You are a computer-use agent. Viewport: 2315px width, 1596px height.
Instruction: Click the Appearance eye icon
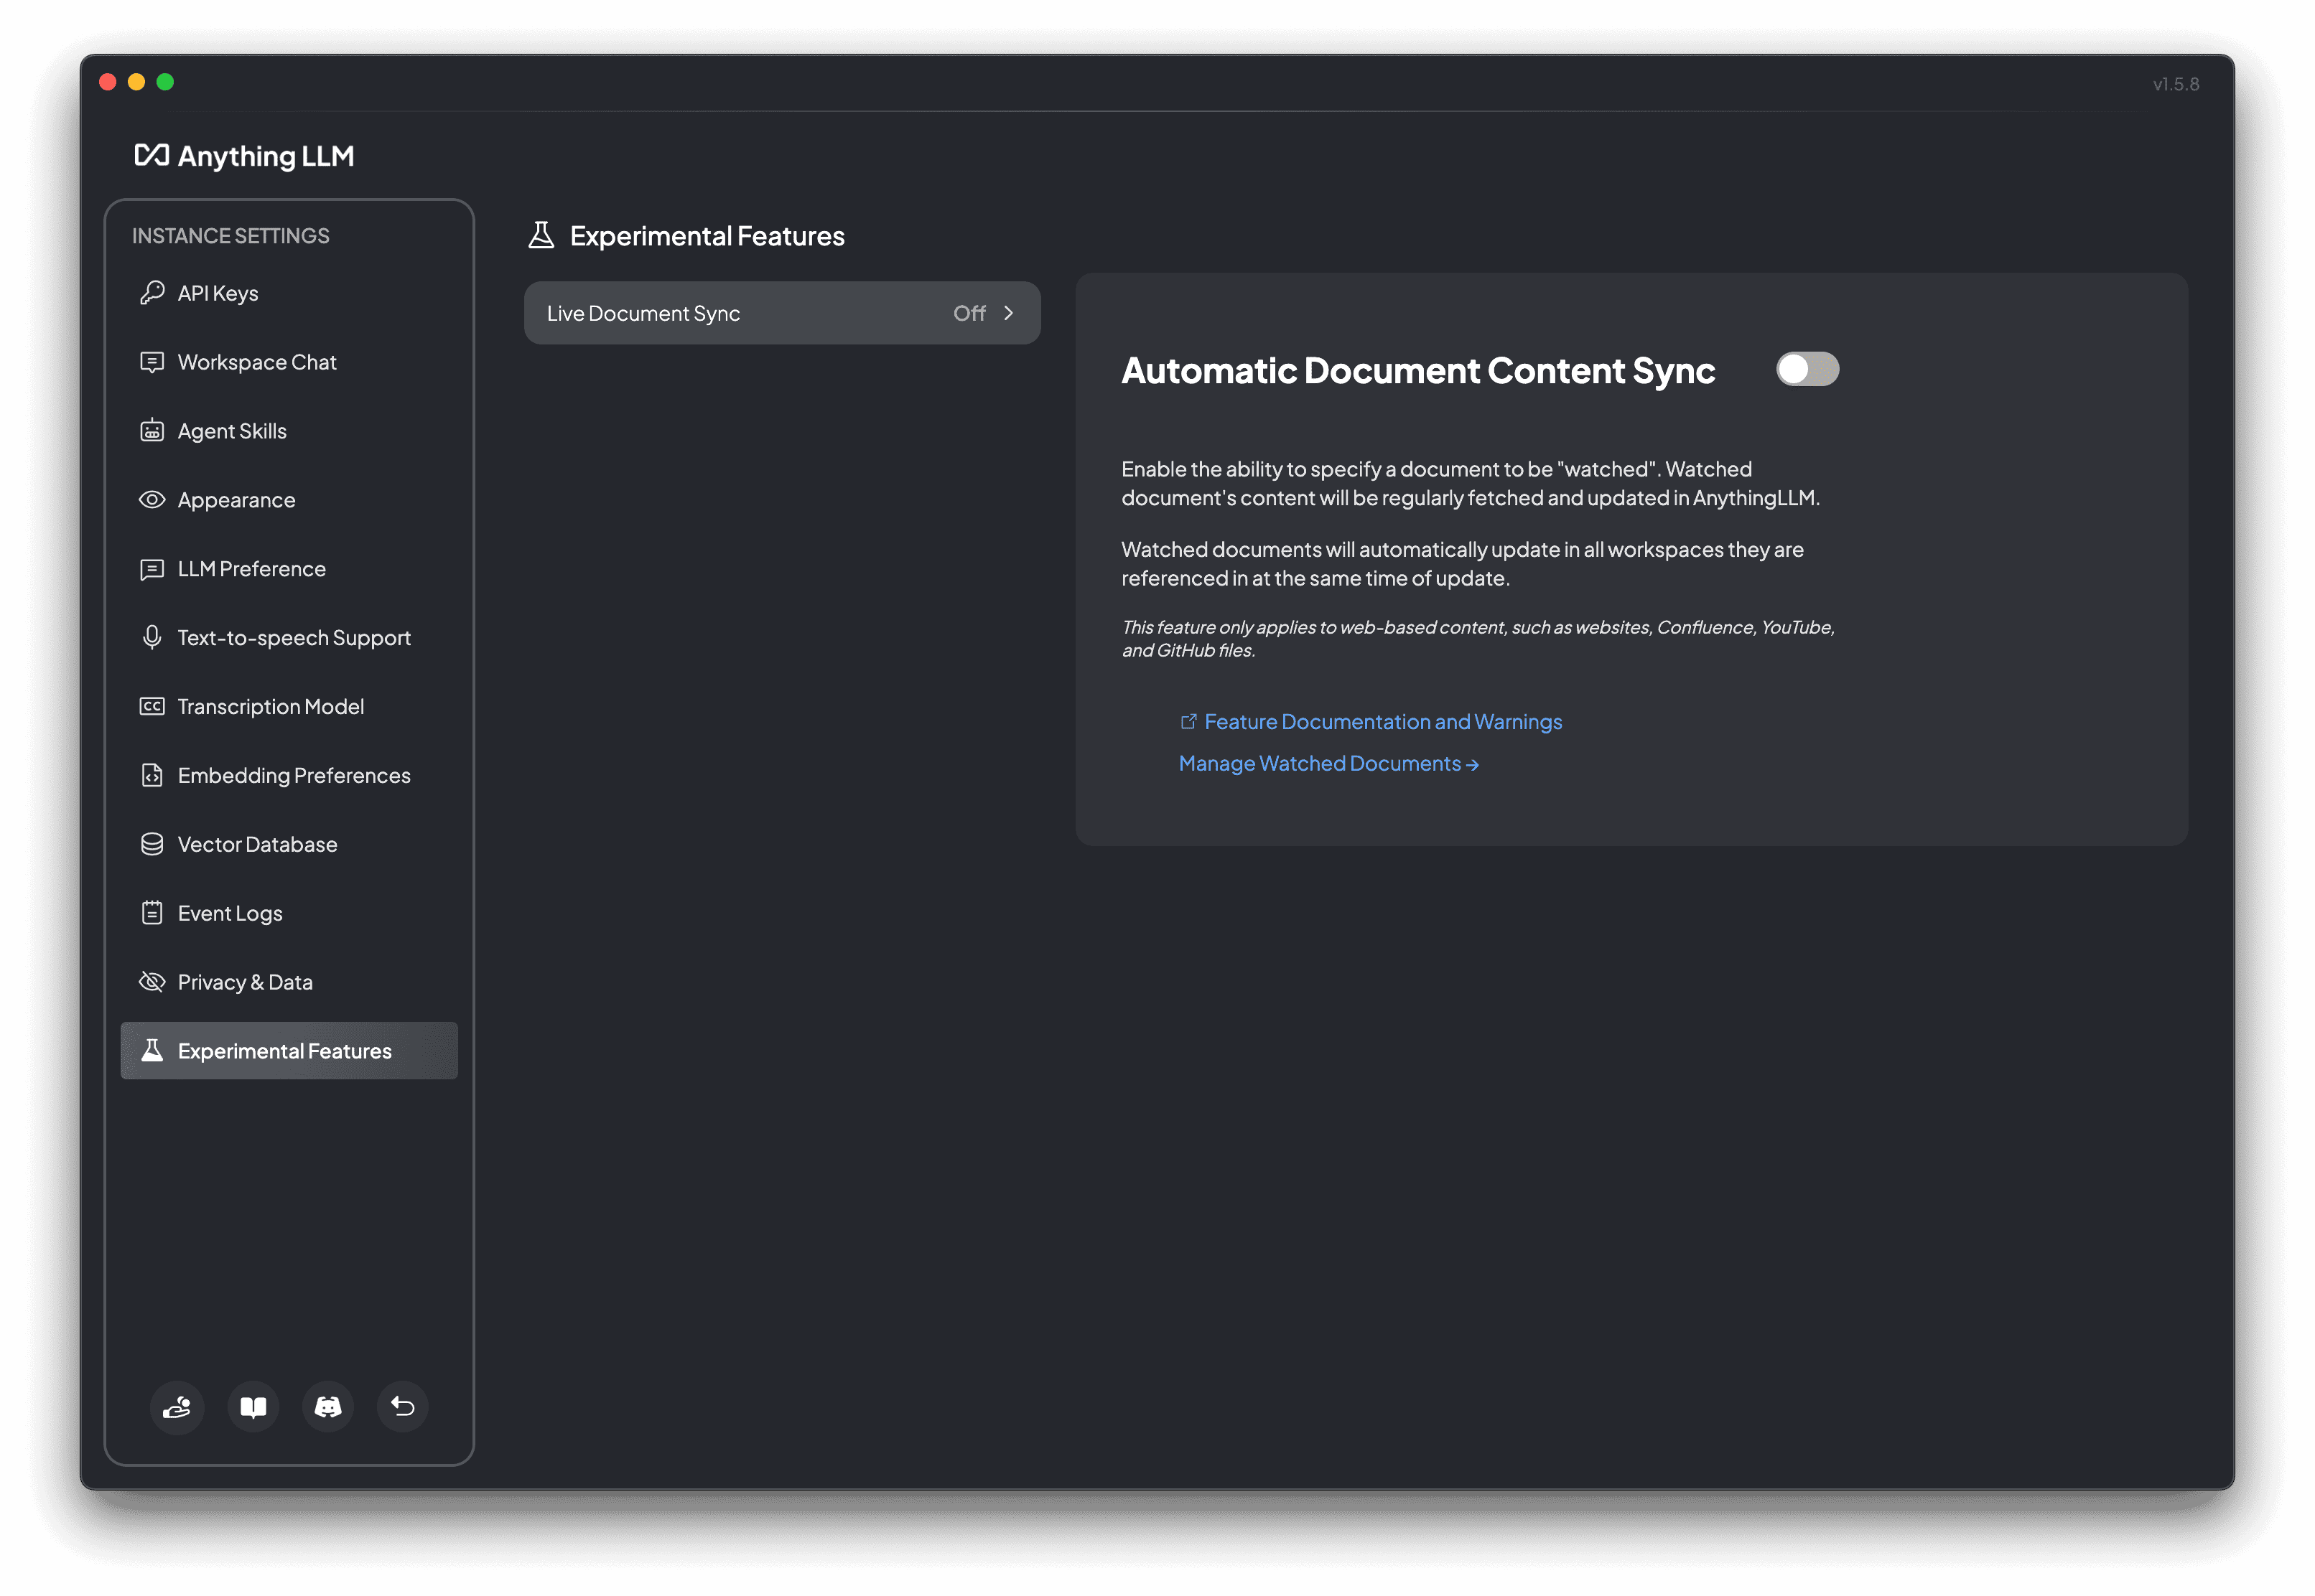point(152,499)
